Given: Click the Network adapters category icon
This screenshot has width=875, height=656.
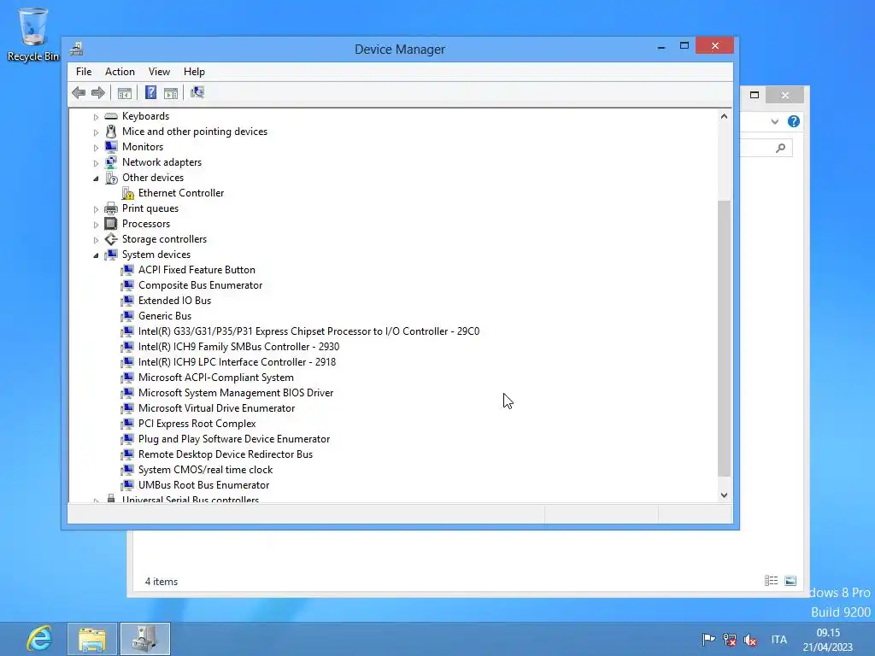Looking at the screenshot, I should (111, 162).
